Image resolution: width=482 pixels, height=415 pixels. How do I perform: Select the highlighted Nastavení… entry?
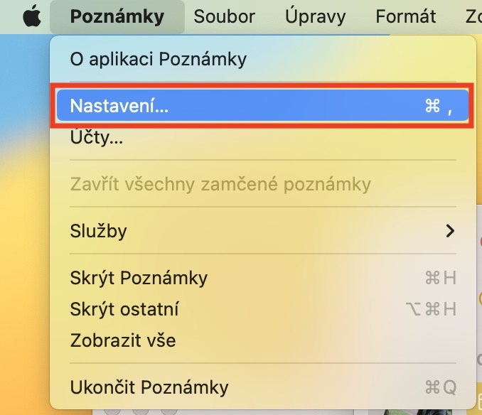click(x=119, y=107)
